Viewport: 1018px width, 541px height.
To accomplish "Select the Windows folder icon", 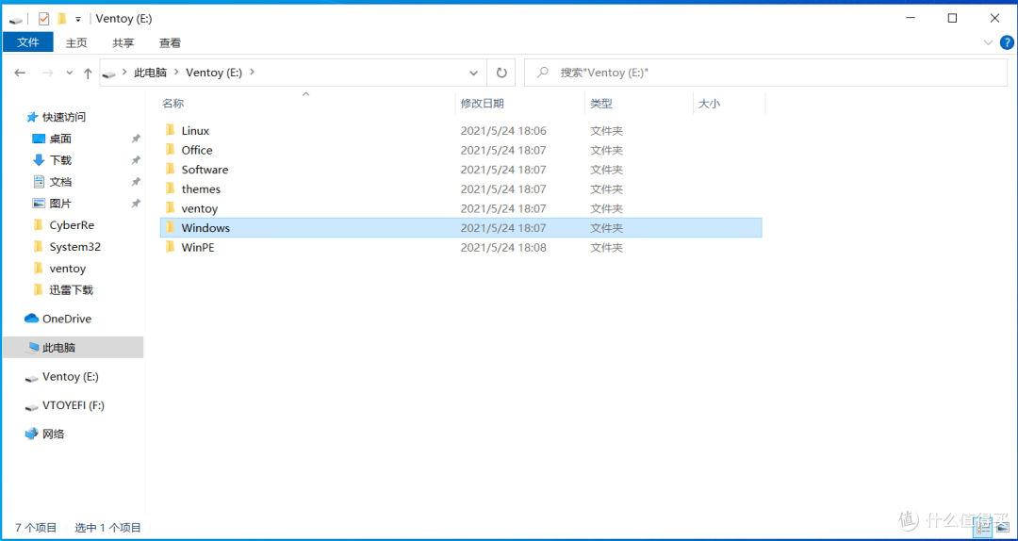I will (x=170, y=227).
